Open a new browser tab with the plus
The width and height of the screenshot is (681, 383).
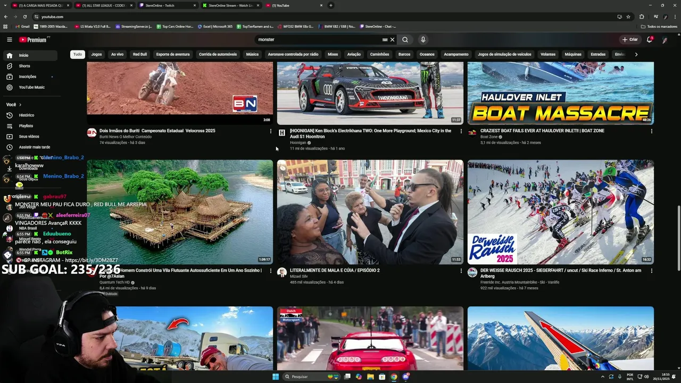330,5
